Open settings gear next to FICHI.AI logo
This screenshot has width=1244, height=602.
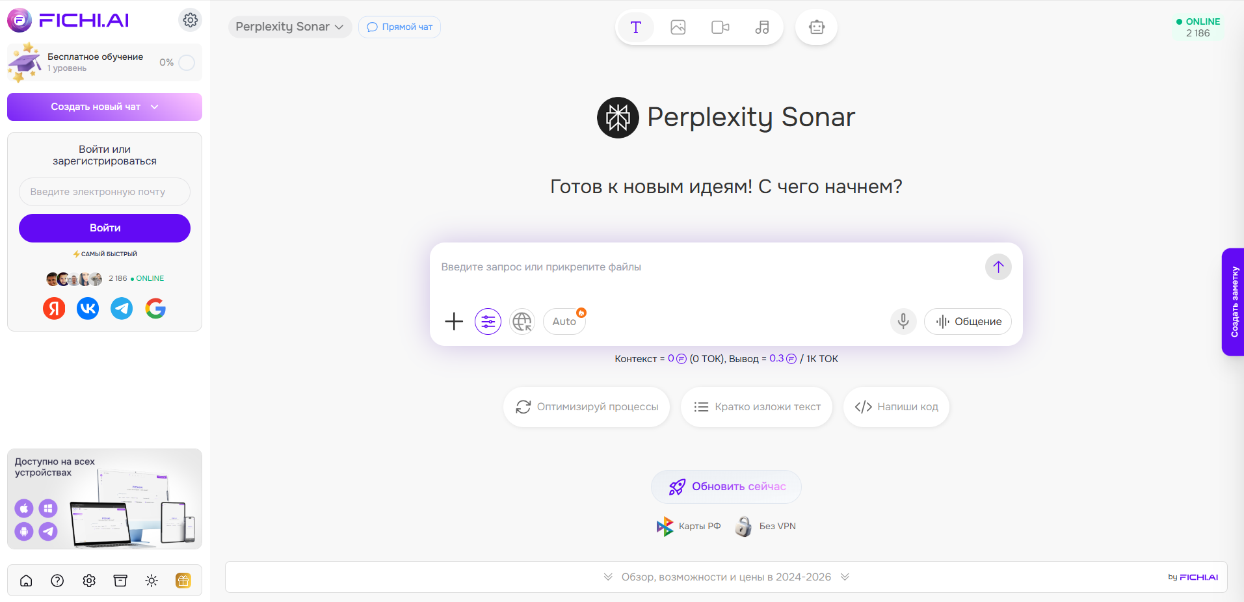coord(190,20)
